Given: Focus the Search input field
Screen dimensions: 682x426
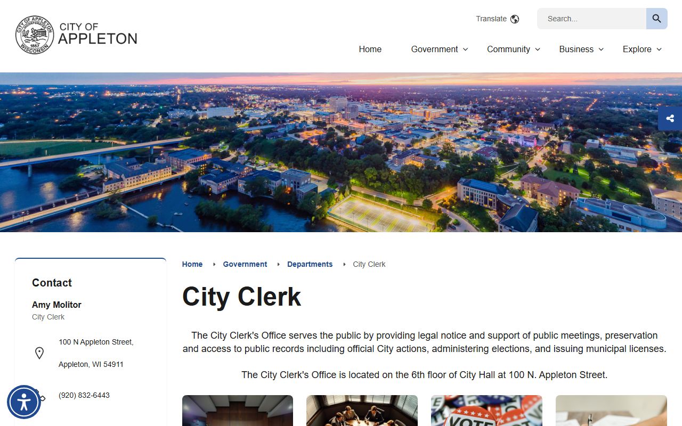Looking at the screenshot, I should coord(591,19).
